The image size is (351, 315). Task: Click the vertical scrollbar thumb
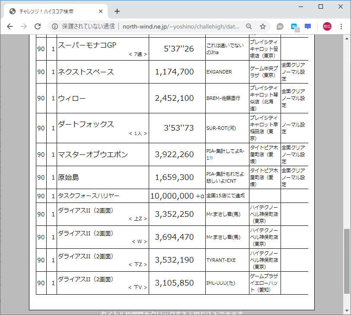coord(347,261)
